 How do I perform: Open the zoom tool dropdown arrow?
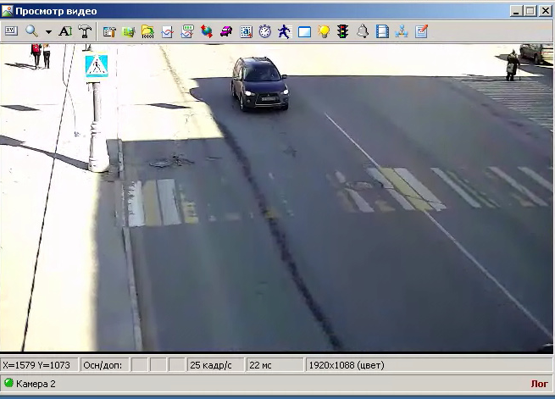(x=48, y=31)
